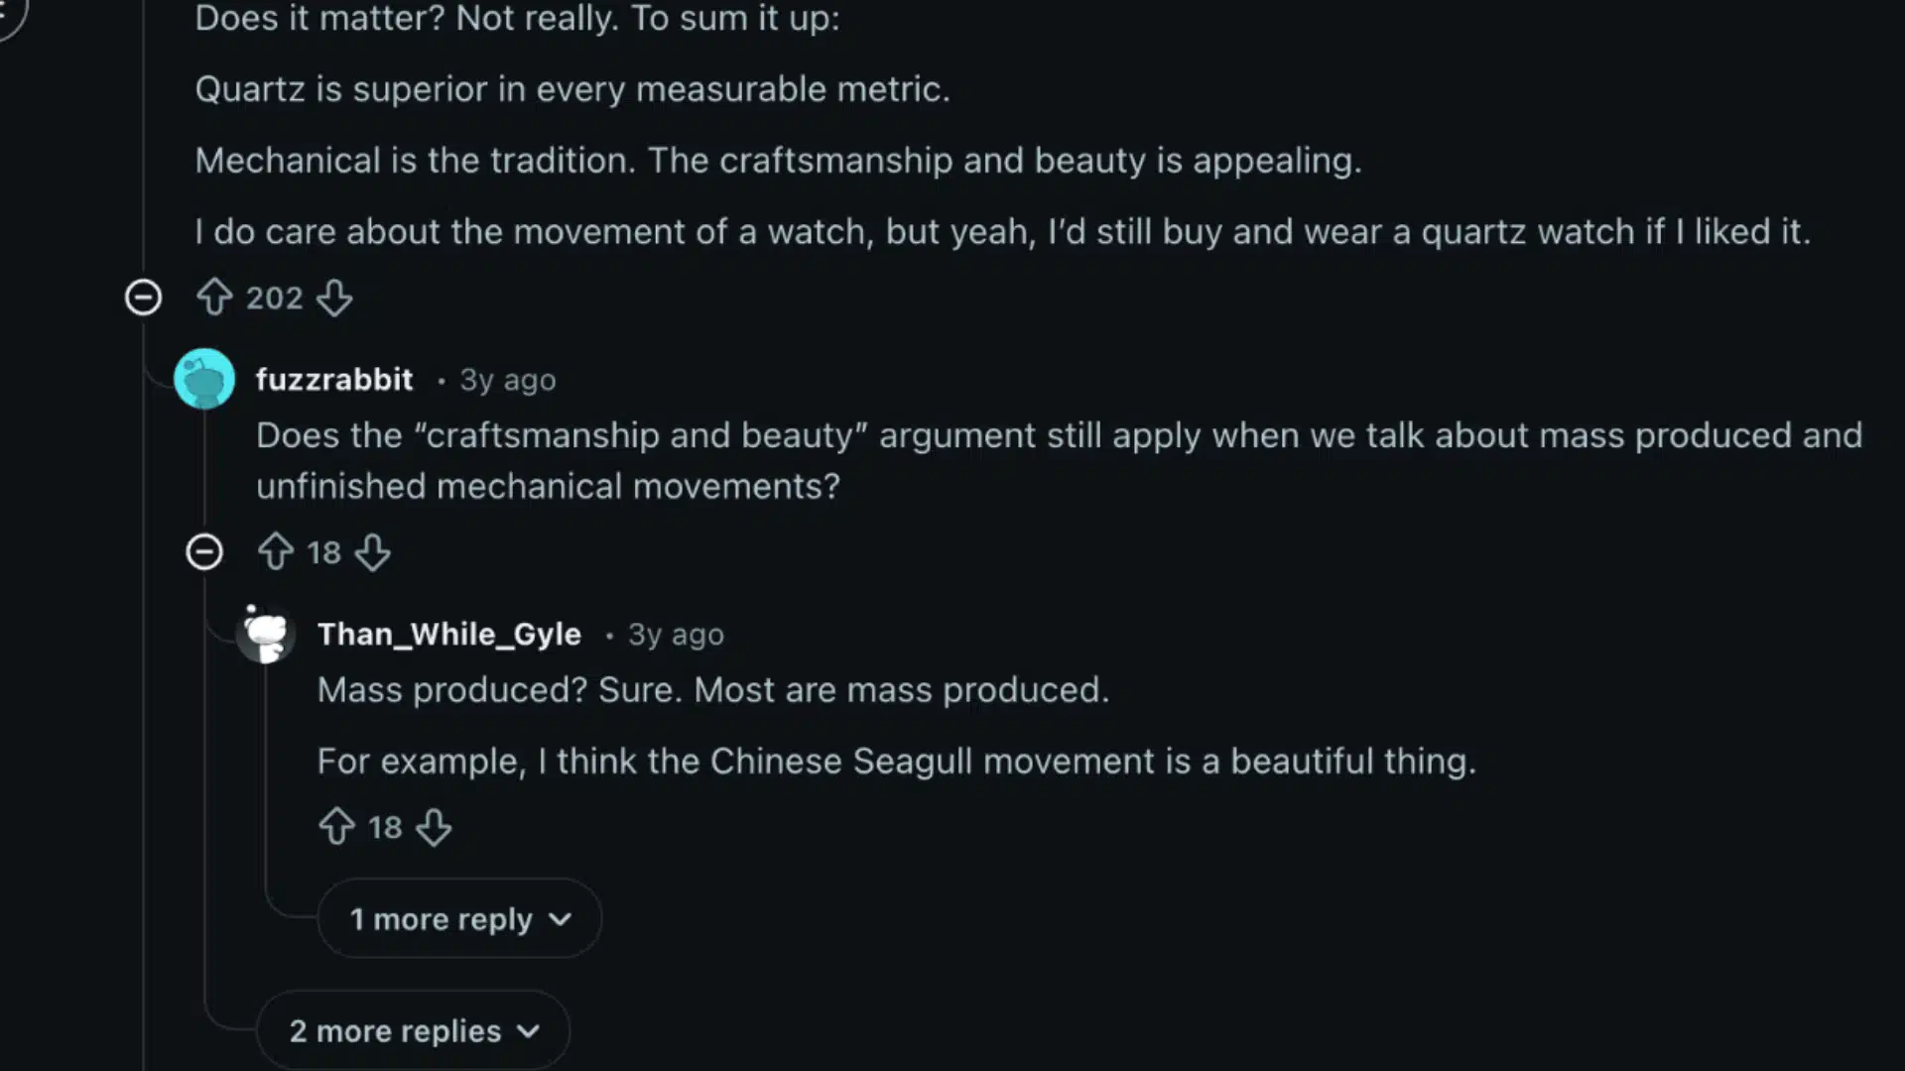Screen dimensions: 1905x1071
Task: Open fuzzrabbit's avatar image
Action: click(204, 378)
